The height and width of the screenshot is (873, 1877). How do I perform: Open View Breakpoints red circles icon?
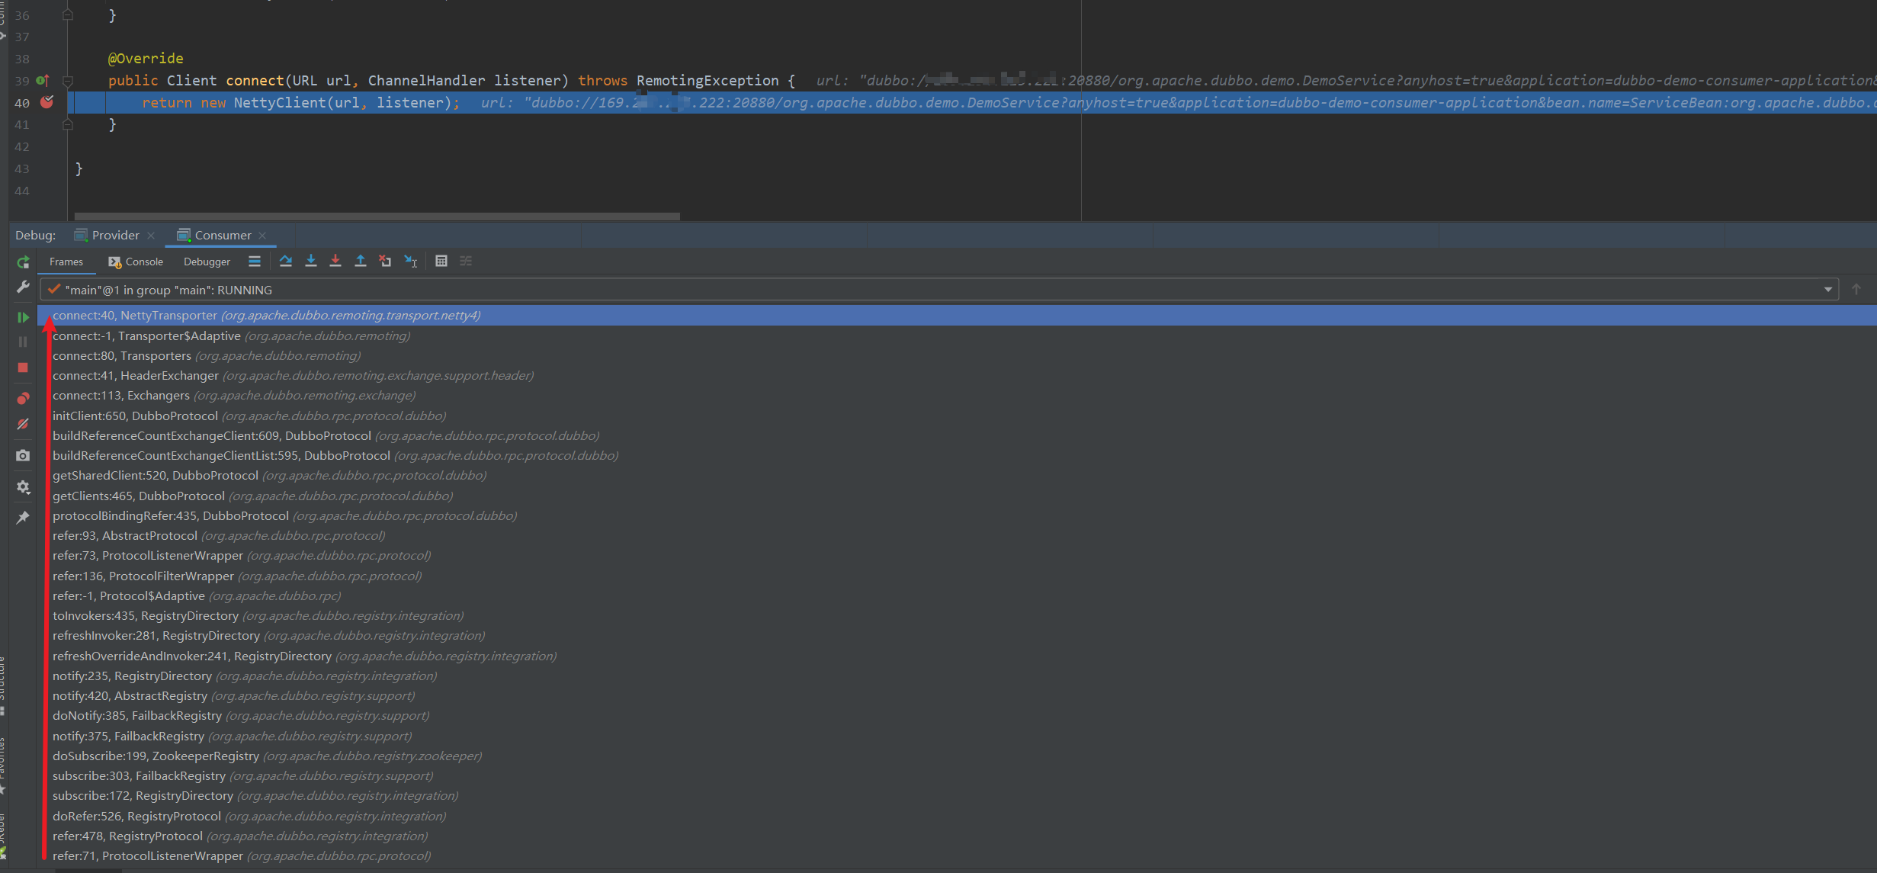pos(23,399)
